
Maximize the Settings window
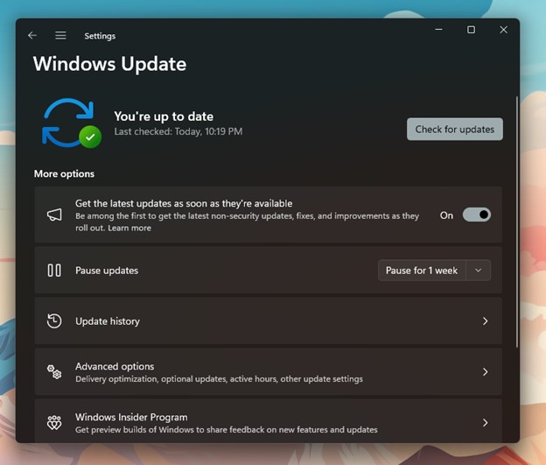click(x=471, y=30)
